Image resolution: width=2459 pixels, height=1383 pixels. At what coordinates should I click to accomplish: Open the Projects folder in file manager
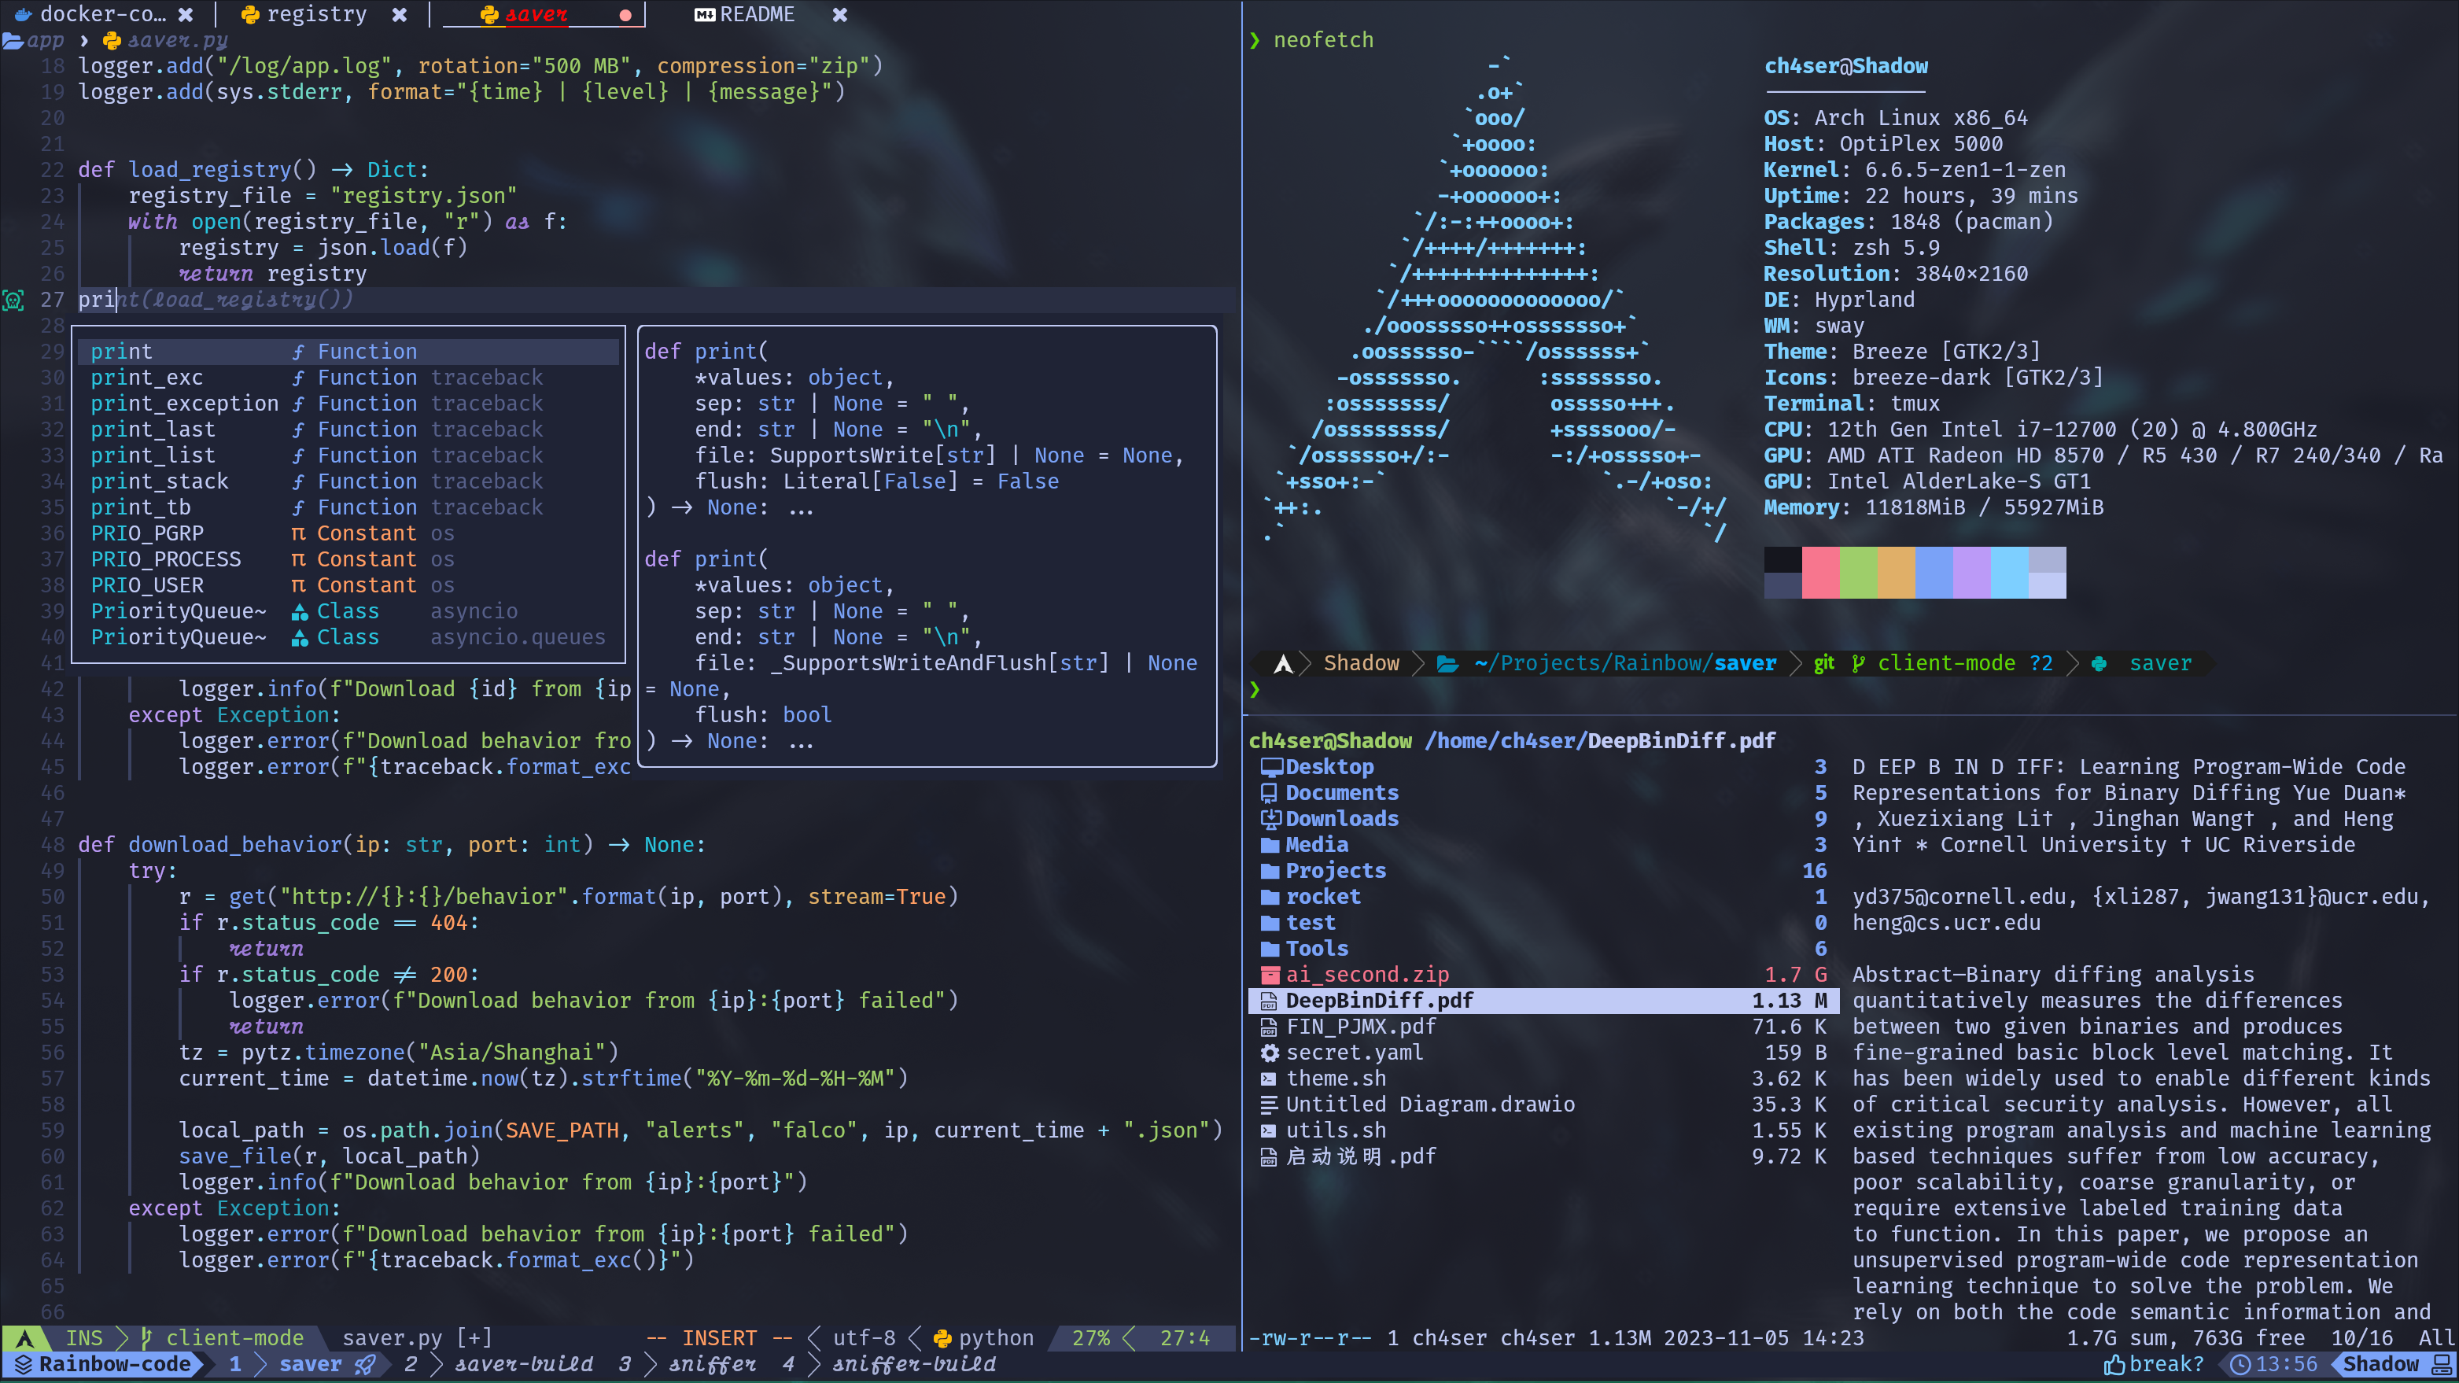[x=1334, y=870]
